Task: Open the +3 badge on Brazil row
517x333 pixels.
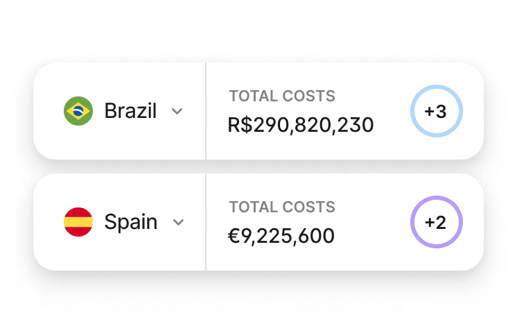Action: (435, 111)
